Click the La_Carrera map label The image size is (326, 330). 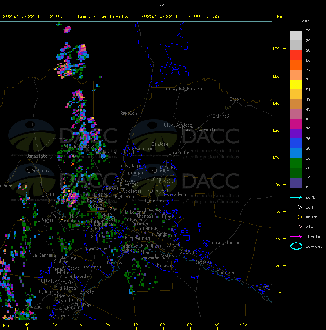click(x=44, y=255)
